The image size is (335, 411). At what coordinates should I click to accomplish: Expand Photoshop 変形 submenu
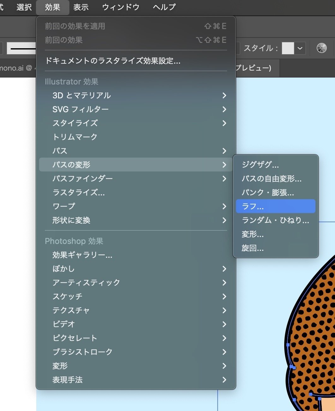pos(136,366)
